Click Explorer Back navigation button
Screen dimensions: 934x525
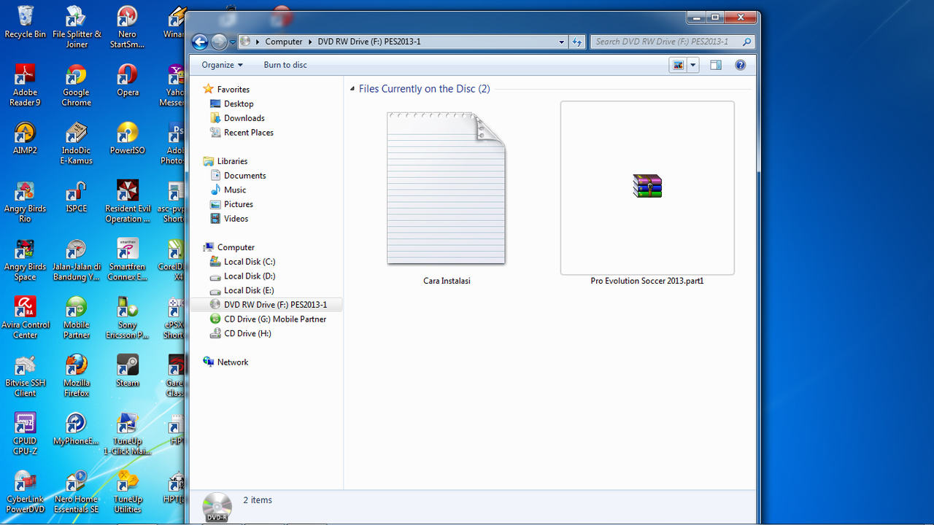tap(200, 42)
